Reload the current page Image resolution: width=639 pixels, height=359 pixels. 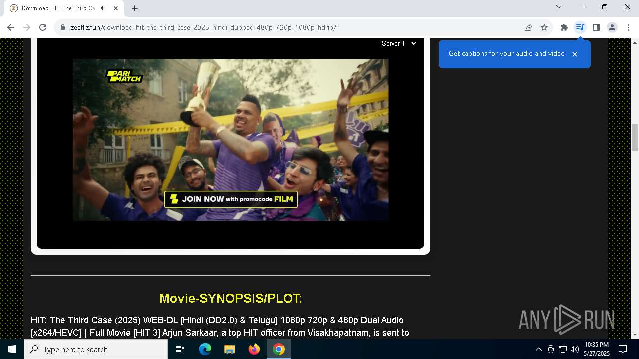coord(43,27)
